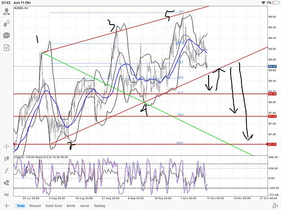
Task: Select the current price label 98.67
Action: tap(272, 66)
